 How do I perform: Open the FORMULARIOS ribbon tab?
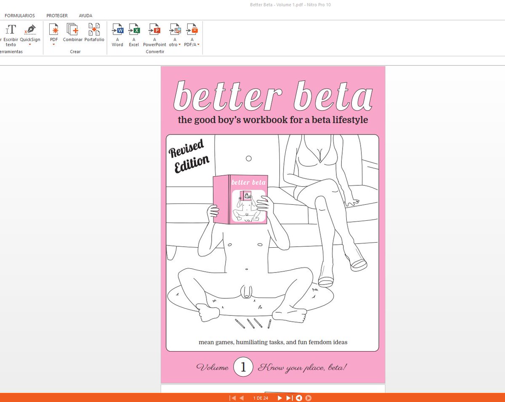coord(20,16)
